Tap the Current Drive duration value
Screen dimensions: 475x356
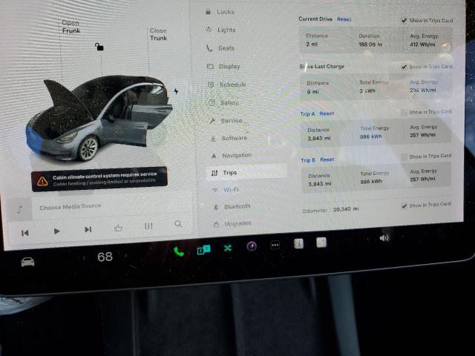click(x=370, y=44)
